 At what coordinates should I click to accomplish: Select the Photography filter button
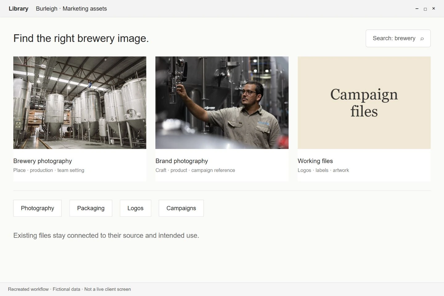(x=37, y=208)
